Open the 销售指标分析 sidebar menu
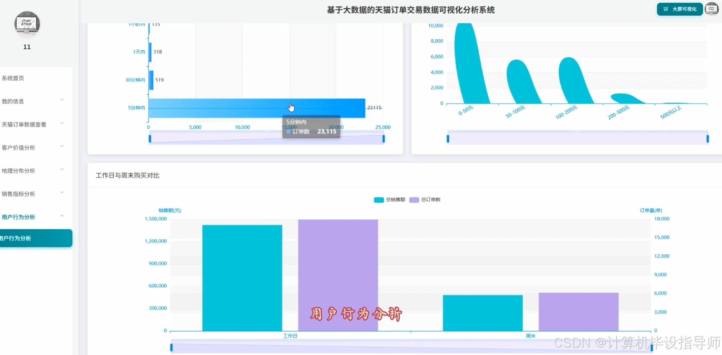Image resolution: width=722 pixels, height=355 pixels. (18, 194)
